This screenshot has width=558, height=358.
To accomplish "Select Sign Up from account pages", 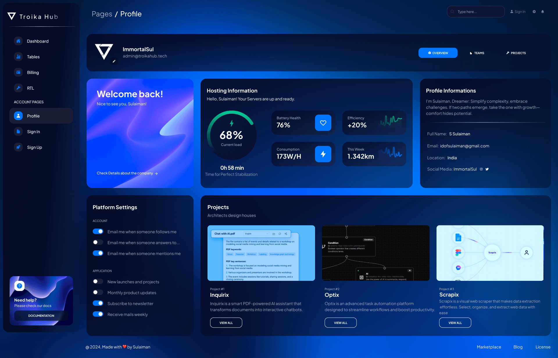I will [35, 147].
